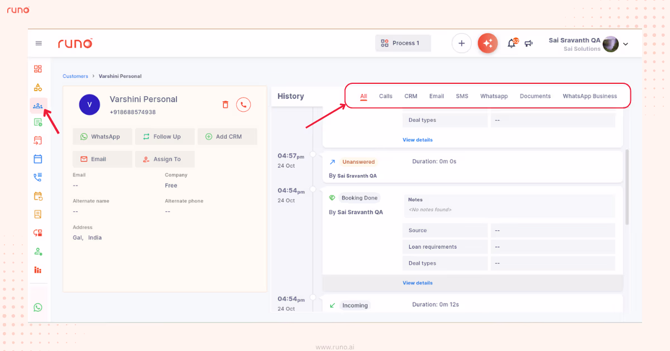Switch to the Calls history tab
The height and width of the screenshot is (351, 670).
pyautogui.click(x=385, y=96)
